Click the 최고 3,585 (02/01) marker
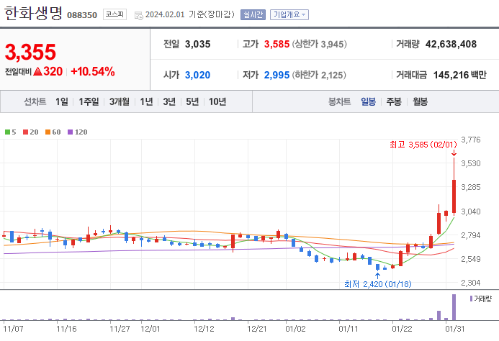The image size is (499, 341). [x=423, y=145]
